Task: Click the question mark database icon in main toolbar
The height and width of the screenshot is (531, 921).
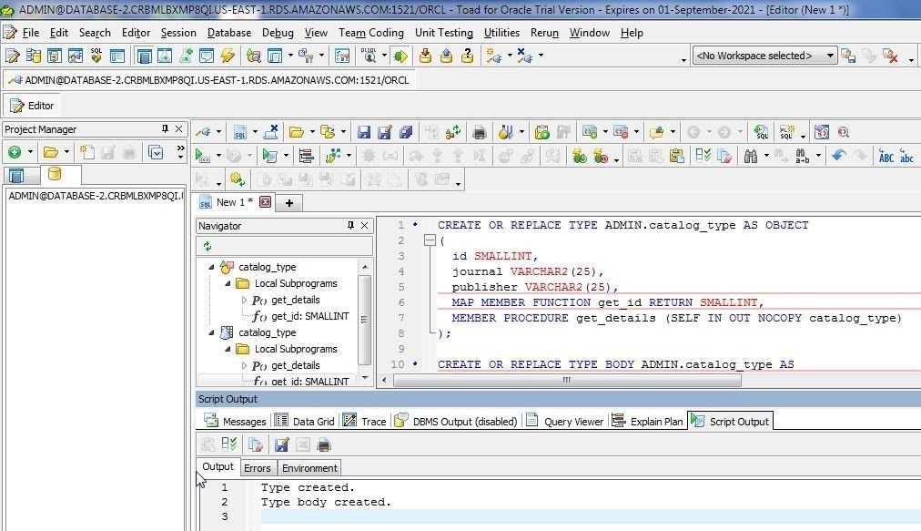Action: pos(468,56)
